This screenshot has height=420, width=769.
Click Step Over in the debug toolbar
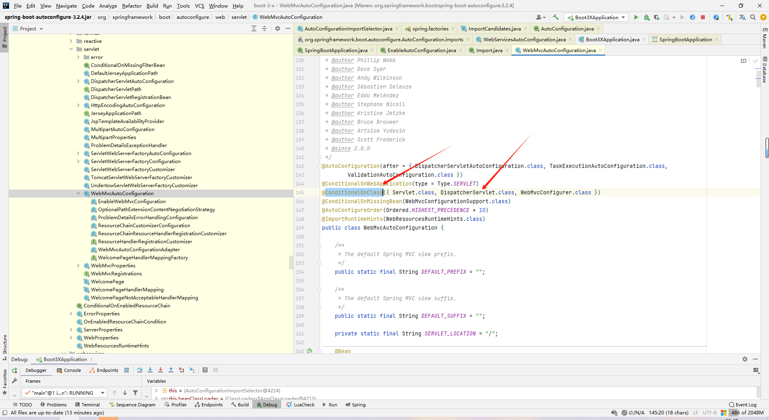(139, 370)
